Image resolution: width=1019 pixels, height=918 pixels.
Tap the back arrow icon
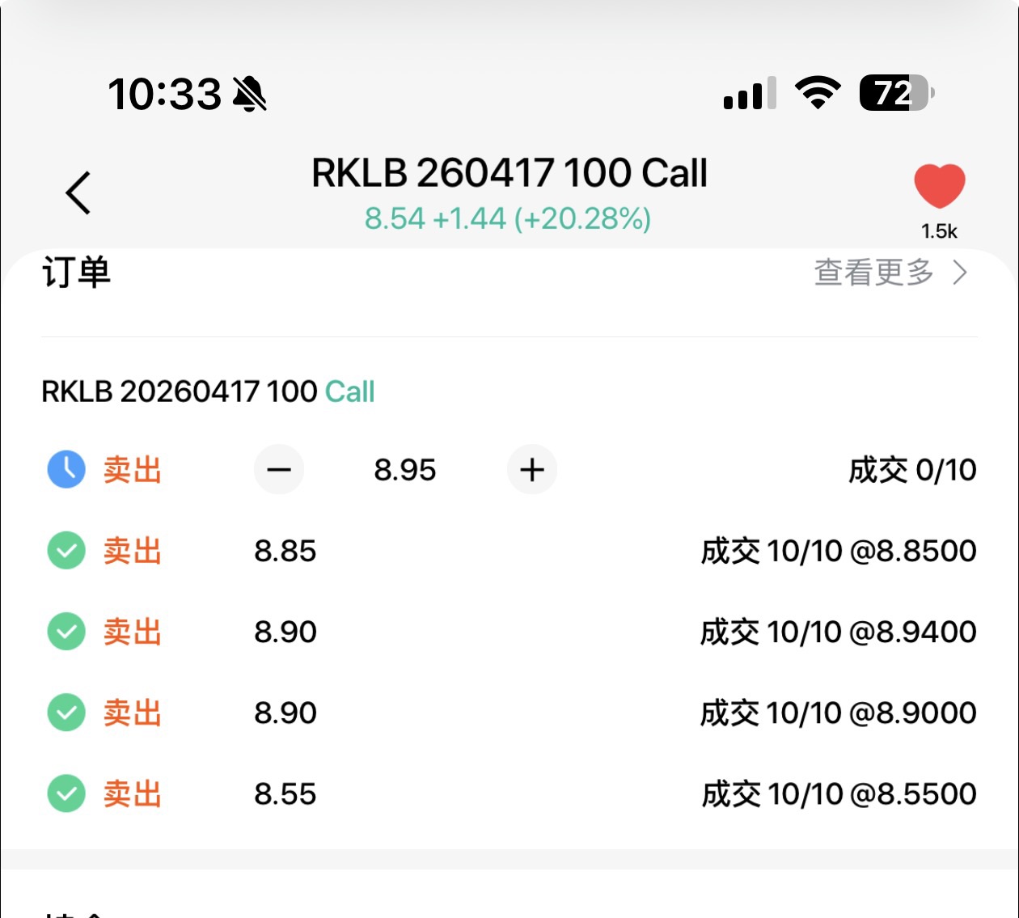[x=78, y=192]
